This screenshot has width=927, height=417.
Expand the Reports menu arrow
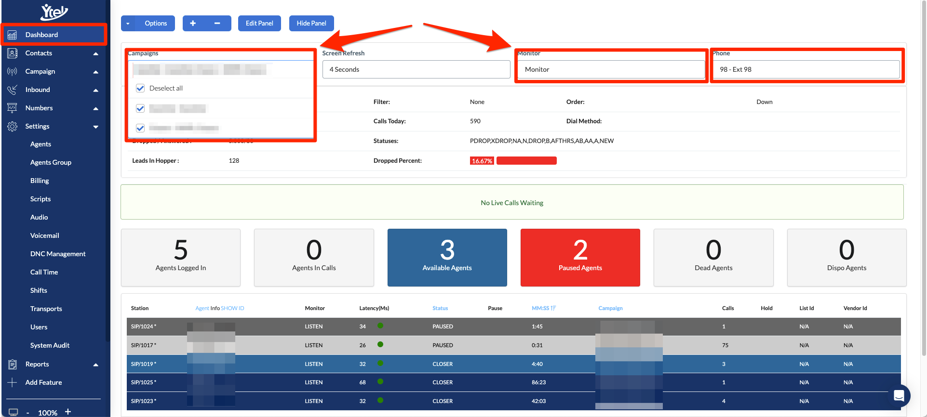tap(95, 365)
